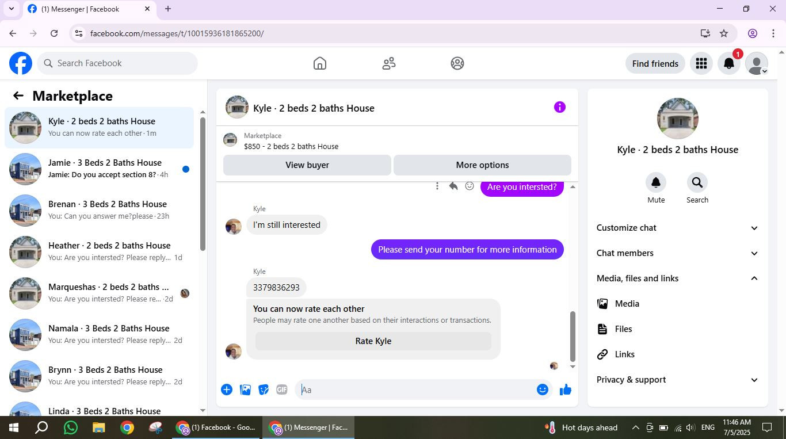Image resolution: width=786 pixels, height=439 pixels.
Task: Click Kyle's avatar beside I'm still interested
Action: [x=234, y=227]
